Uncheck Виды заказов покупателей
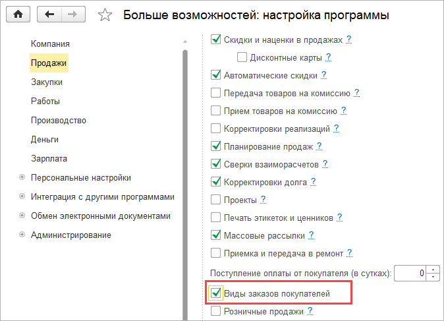 click(x=215, y=293)
